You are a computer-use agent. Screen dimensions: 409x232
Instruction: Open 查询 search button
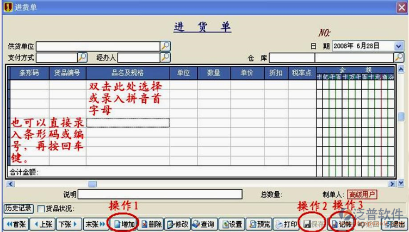coord(205,224)
